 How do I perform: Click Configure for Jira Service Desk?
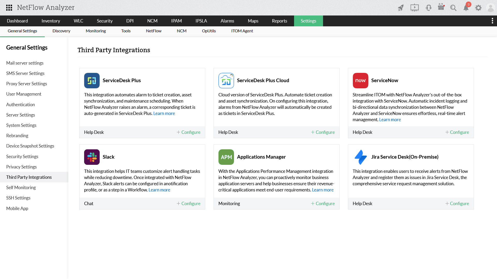[x=457, y=203]
